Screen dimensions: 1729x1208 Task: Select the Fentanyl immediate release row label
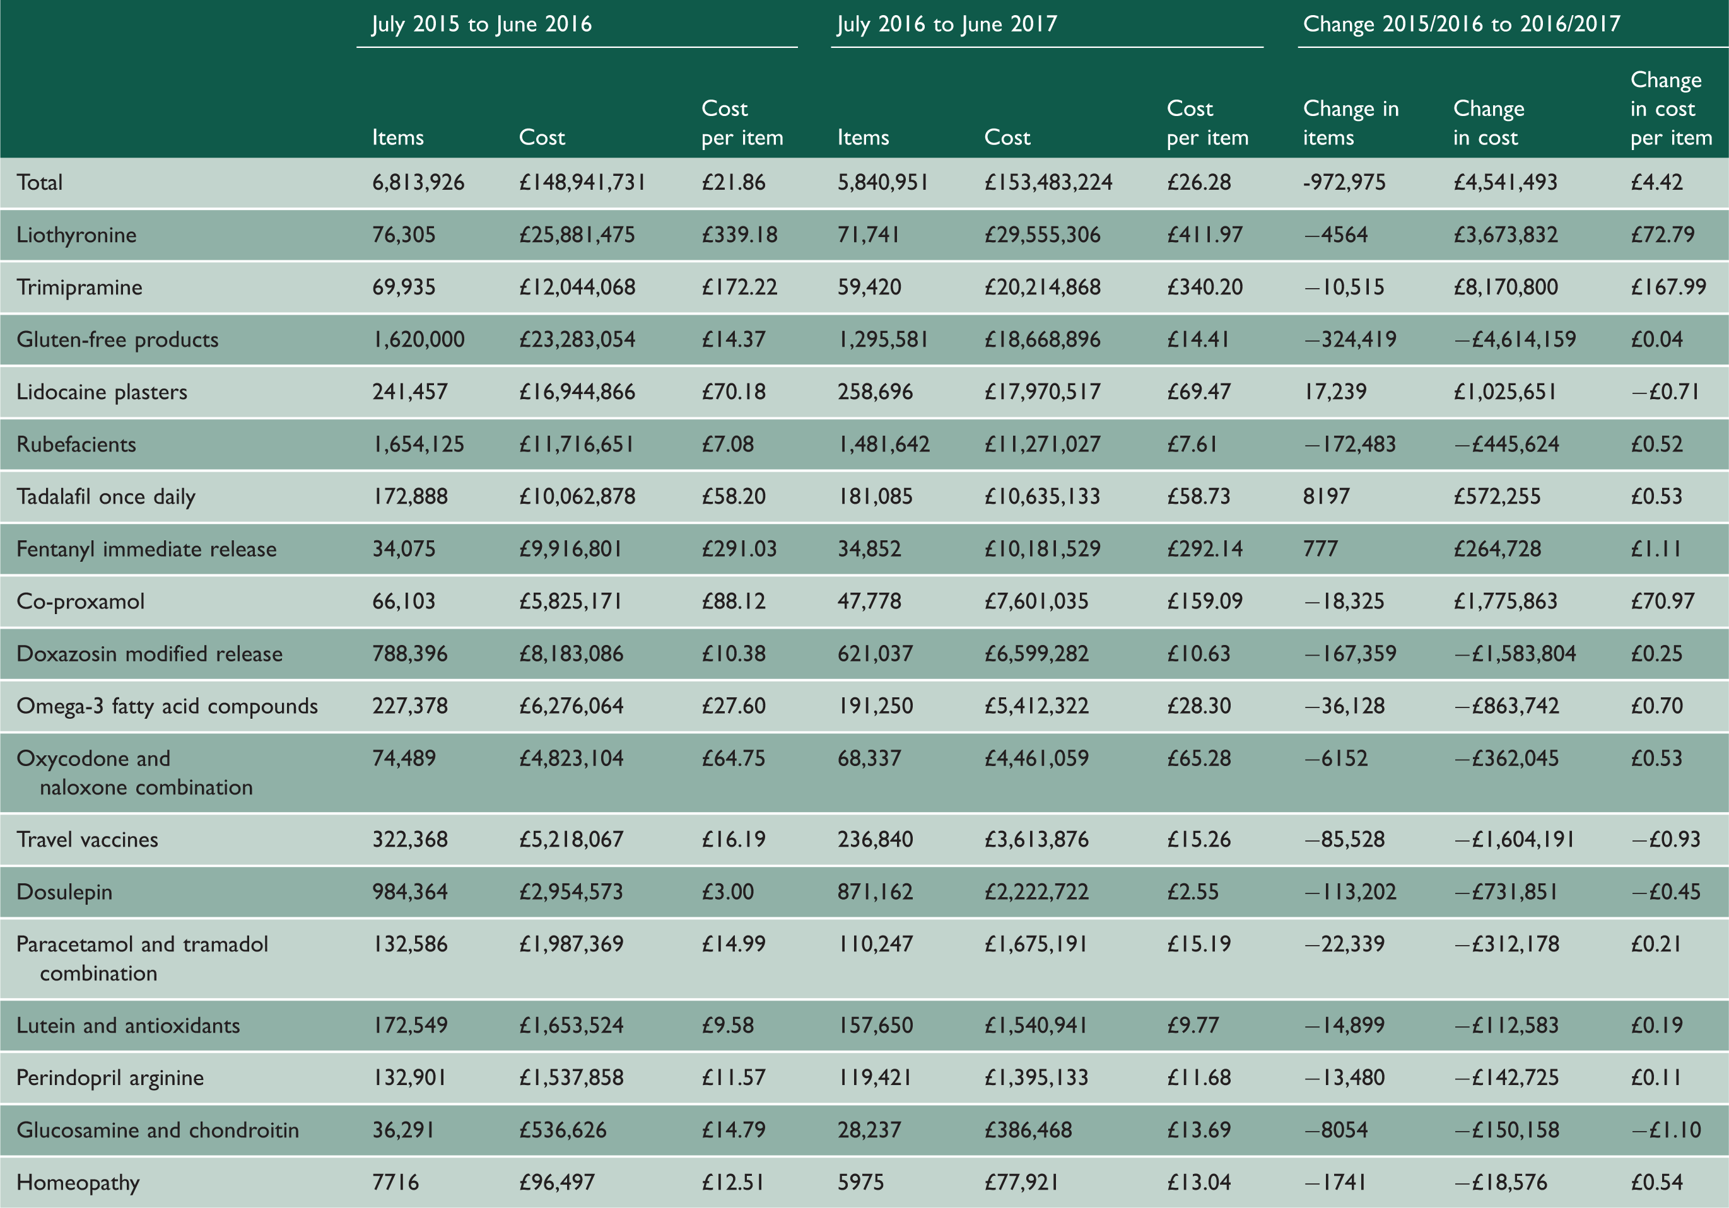click(146, 549)
